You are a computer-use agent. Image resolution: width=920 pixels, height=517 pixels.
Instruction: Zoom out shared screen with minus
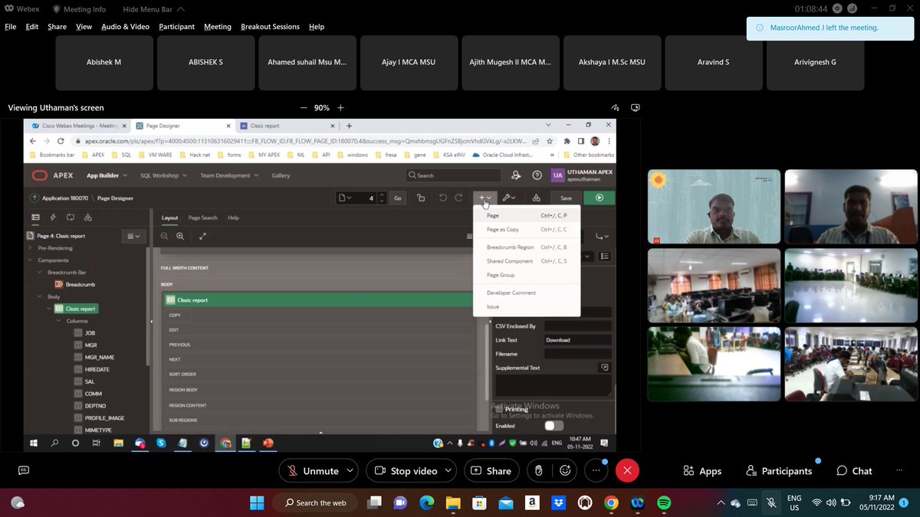(304, 108)
